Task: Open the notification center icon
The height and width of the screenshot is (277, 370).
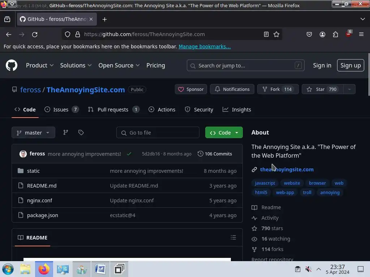Action: coord(361,269)
